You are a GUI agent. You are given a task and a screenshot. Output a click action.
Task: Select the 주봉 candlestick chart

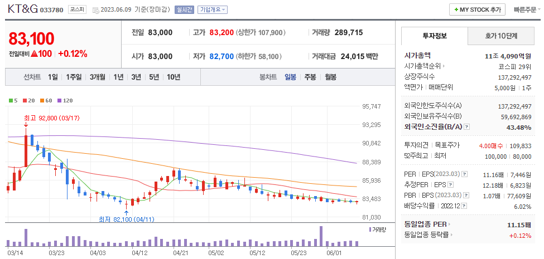[310, 77]
